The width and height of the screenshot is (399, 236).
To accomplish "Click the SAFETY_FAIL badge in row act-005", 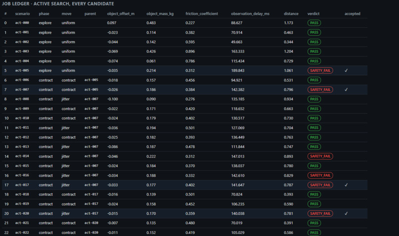I will pyautogui.click(x=320, y=70).
